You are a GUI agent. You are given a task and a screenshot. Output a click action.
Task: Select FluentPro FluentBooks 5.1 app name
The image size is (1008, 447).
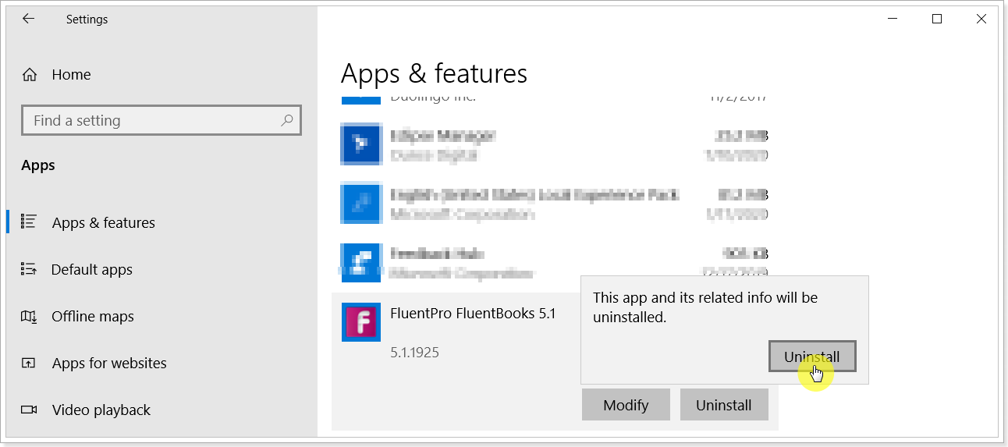click(473, 314)
